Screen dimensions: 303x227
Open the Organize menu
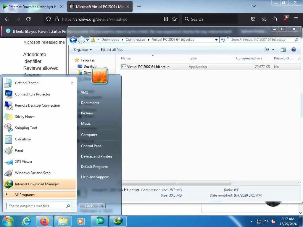click(83, 50)
